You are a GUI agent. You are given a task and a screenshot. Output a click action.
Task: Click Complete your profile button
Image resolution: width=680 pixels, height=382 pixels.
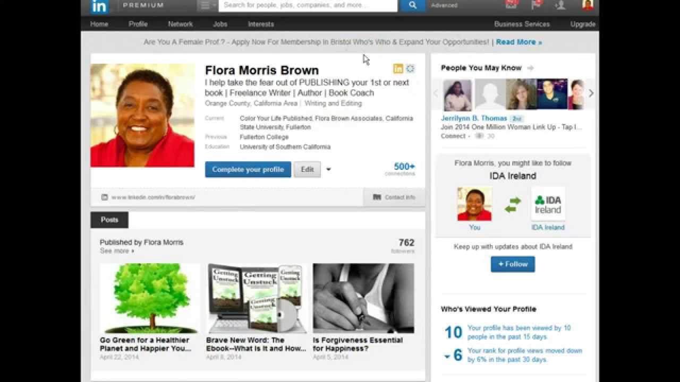[x=248, y=169]
